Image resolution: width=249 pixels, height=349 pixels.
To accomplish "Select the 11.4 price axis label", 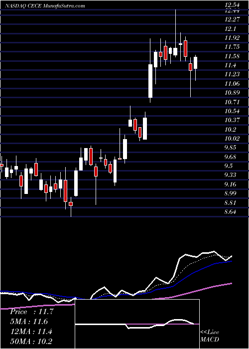I will point(230,65).
